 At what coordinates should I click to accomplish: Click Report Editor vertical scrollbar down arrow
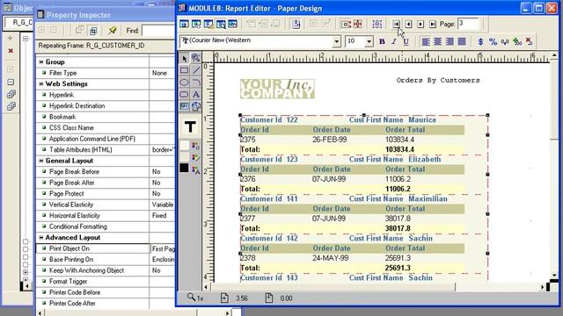click(555, 275)
